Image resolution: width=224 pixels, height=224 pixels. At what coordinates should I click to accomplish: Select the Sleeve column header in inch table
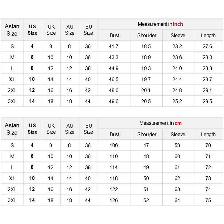[178, 35]
